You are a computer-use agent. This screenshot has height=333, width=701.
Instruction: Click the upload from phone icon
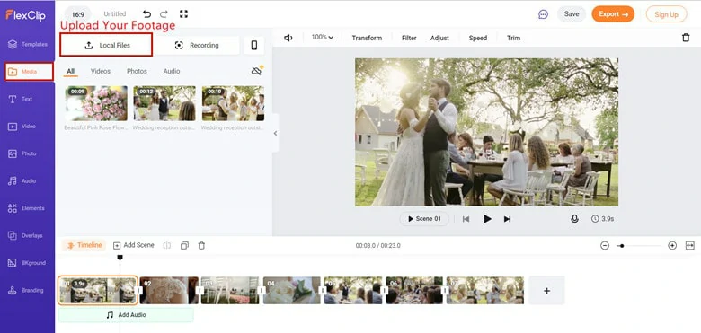(254, 45)
